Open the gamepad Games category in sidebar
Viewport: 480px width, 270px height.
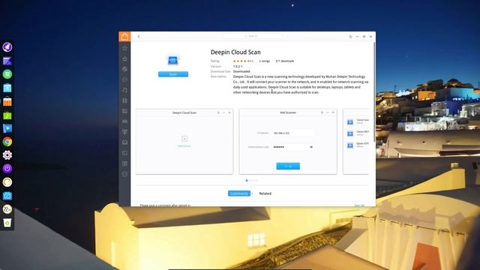pyautogui.click(x=124, y=121)
